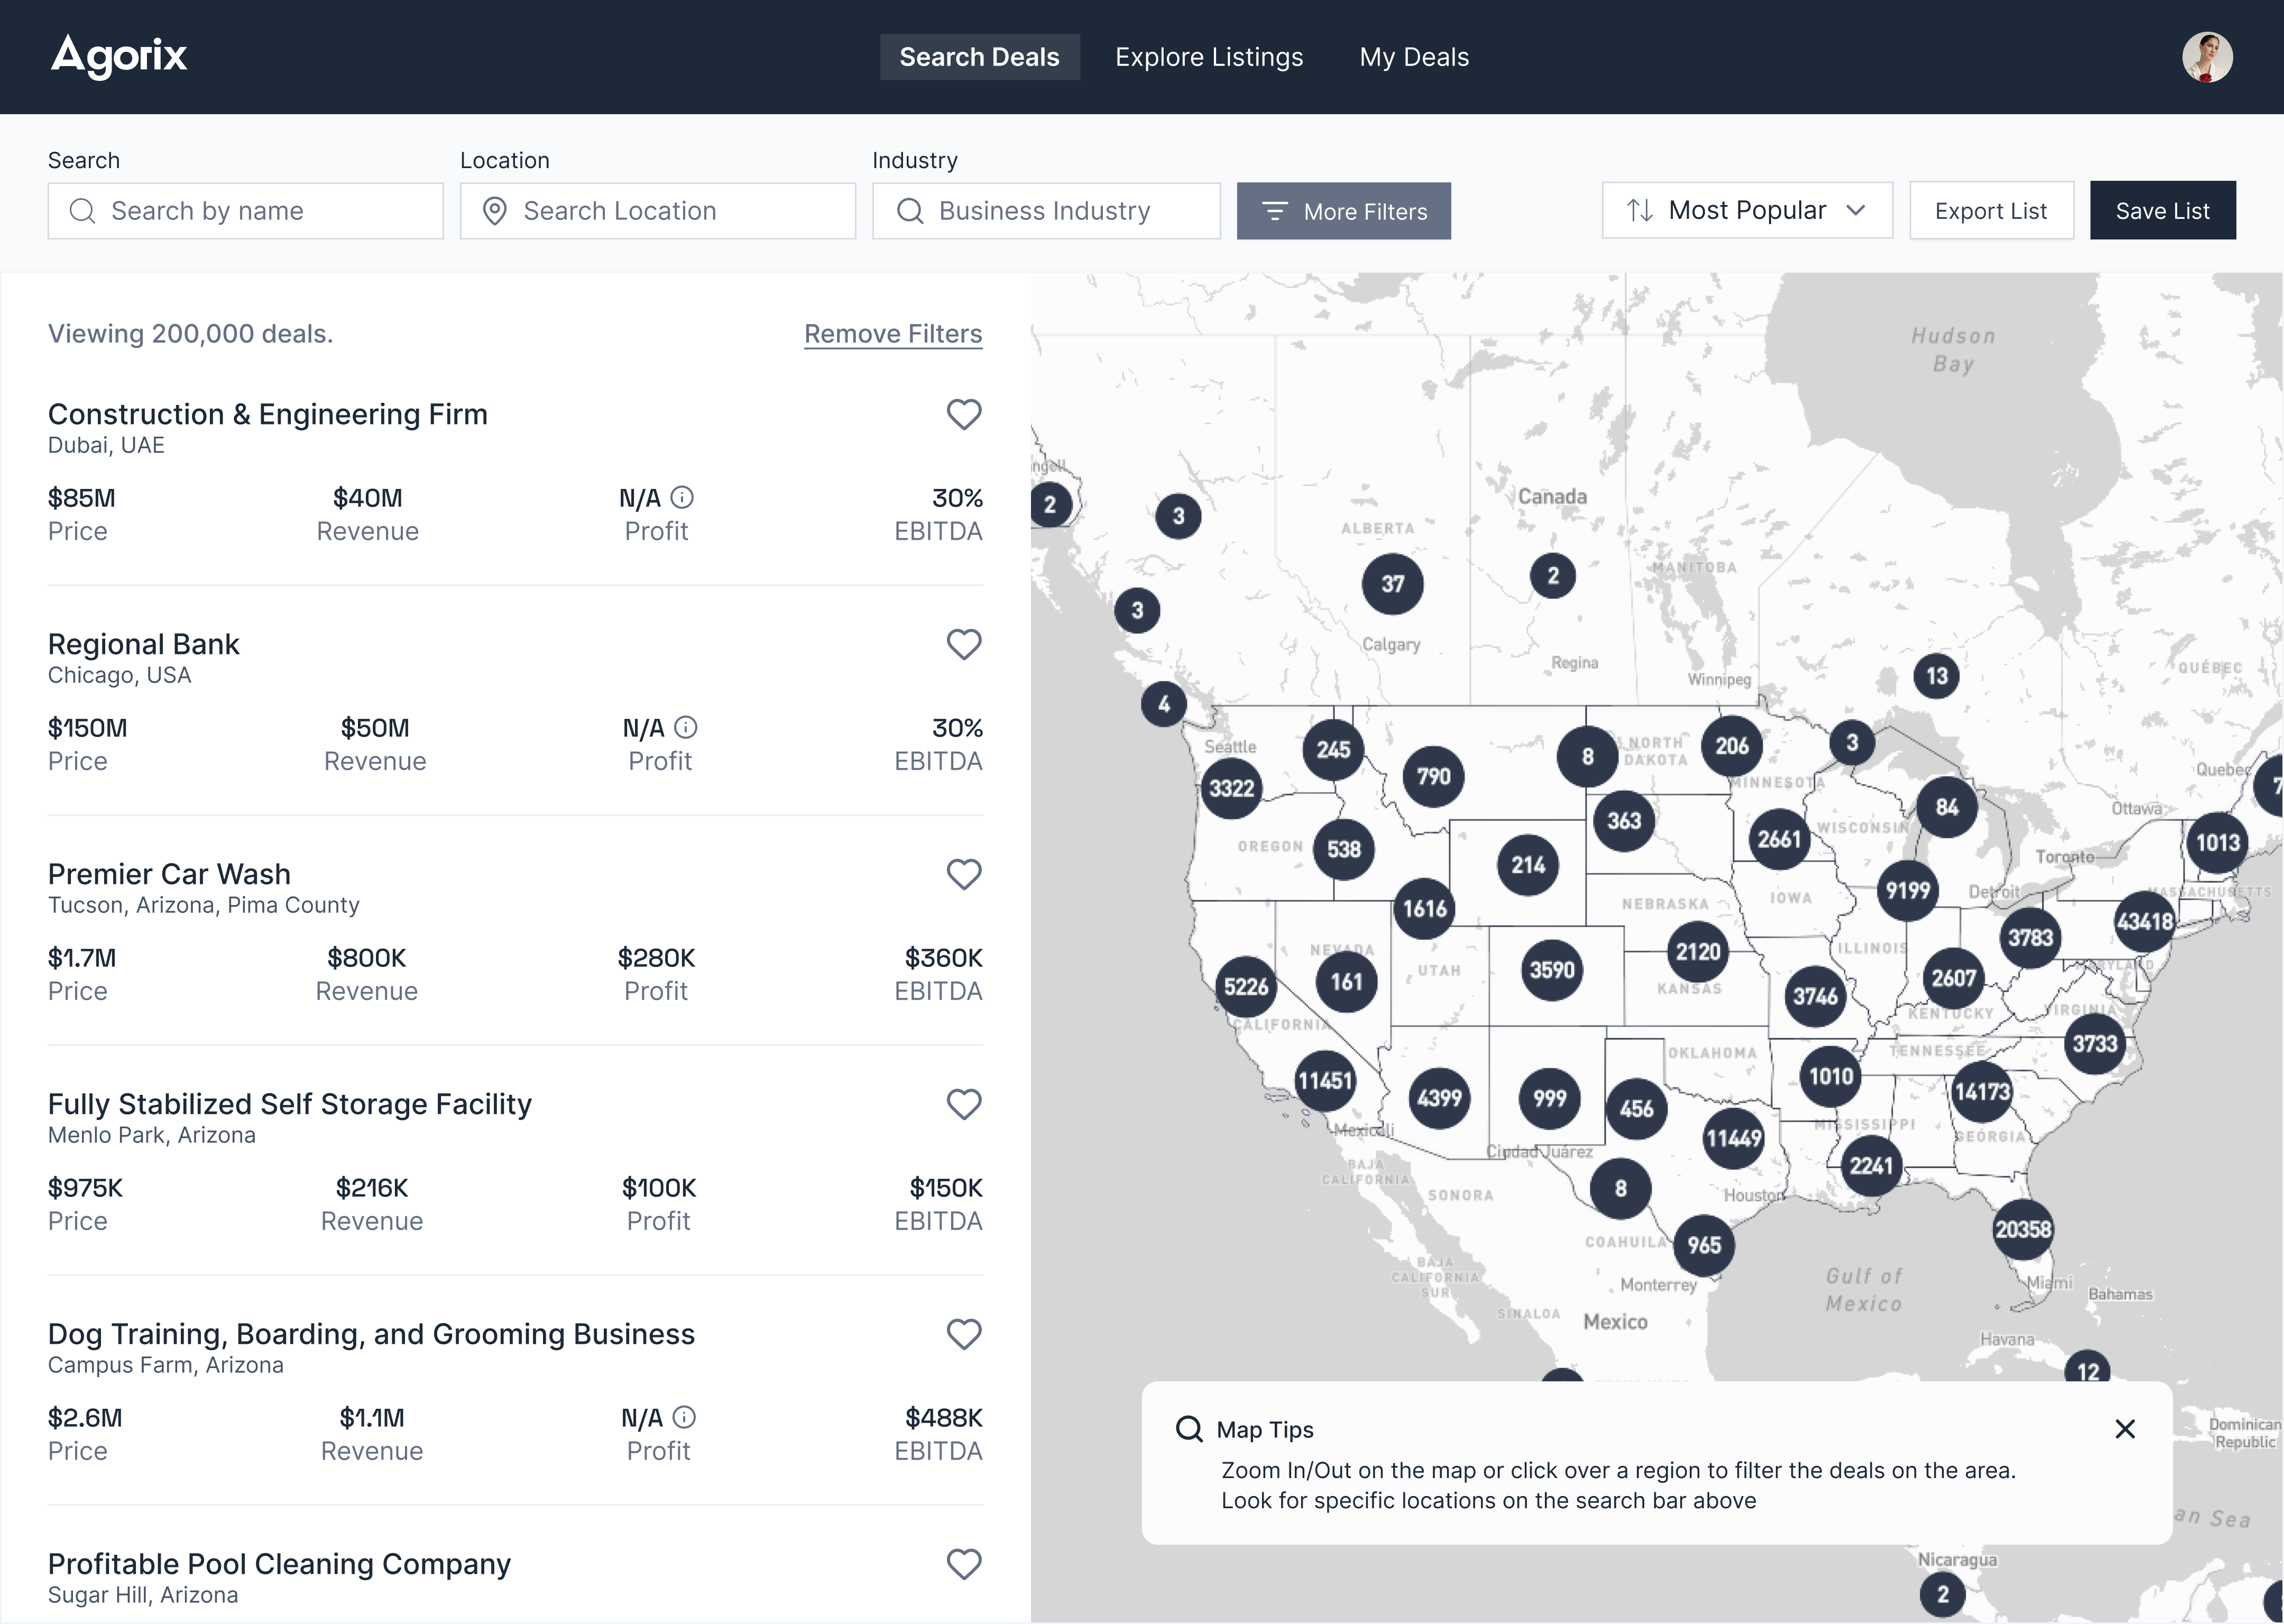
Task: Open the Profitable Pool Cleaning Company listing
Action: point(279,1564)
